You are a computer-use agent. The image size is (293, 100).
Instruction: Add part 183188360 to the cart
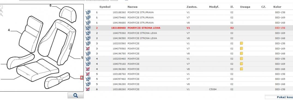click(x=88, y=12)
